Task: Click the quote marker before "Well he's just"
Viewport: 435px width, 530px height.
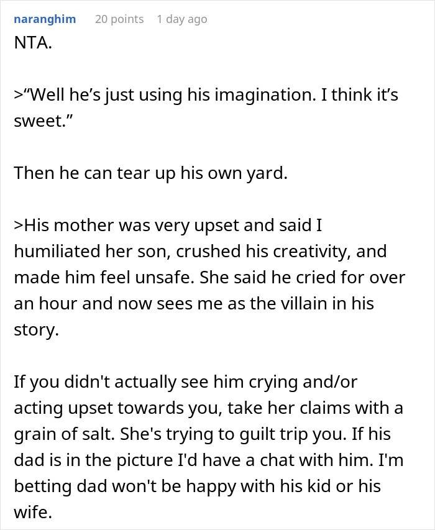Action: (x=18, y=95)
